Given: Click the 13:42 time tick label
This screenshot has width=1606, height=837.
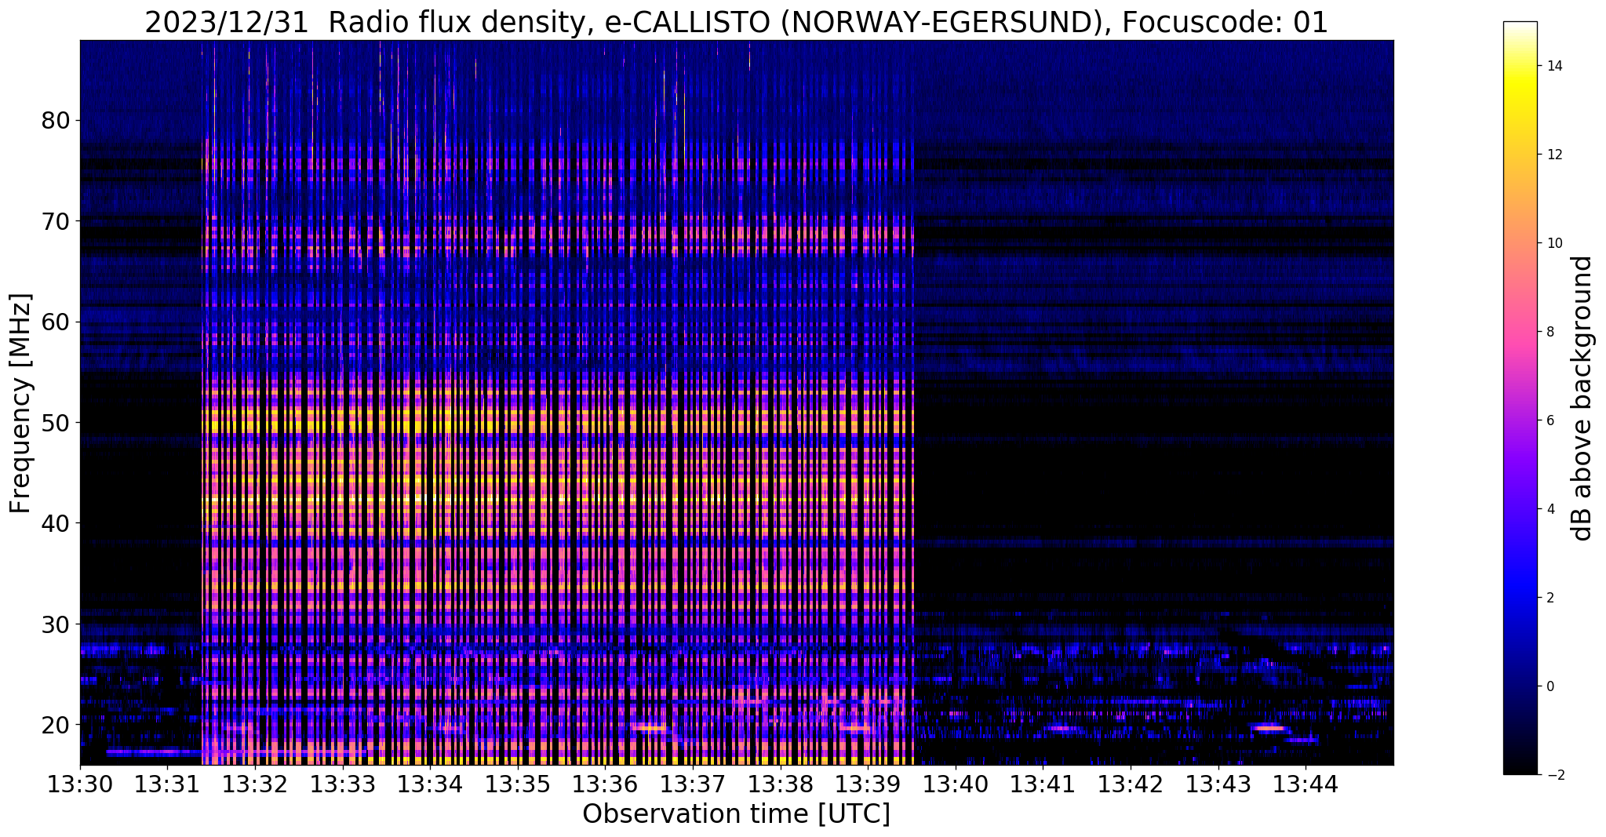Looking at the screenshot, I should [1131, 784].
